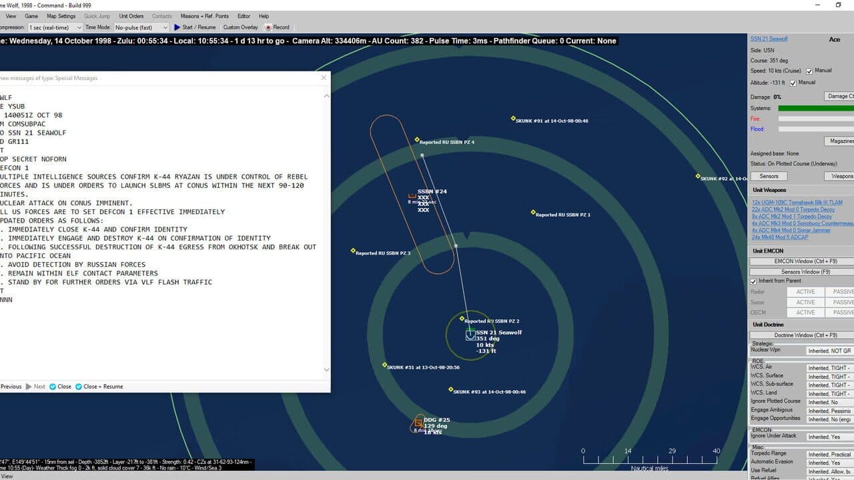This screenshot has width=854, height=480.
Task: Select the DDG #25 contact icon
Action: click(418, 423)
